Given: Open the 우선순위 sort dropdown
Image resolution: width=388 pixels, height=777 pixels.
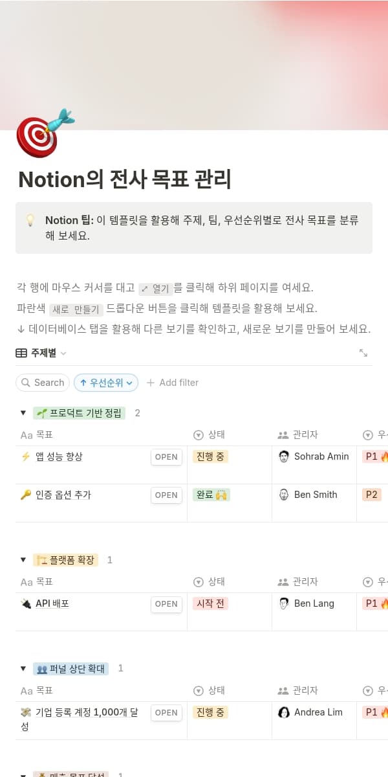Looking at the screenshot, I should point(106,383).
